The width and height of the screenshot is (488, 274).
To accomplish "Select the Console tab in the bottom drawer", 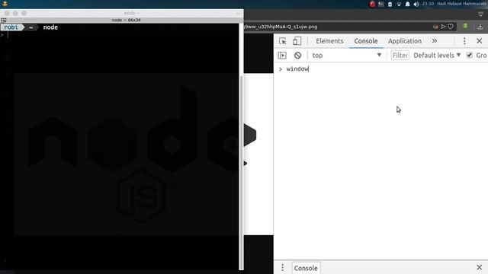I will [306, 268].
